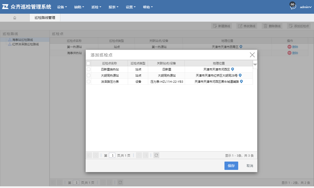Screen dimensions: 314x188
Task: Go to first page in background grid
Action: 53,182
